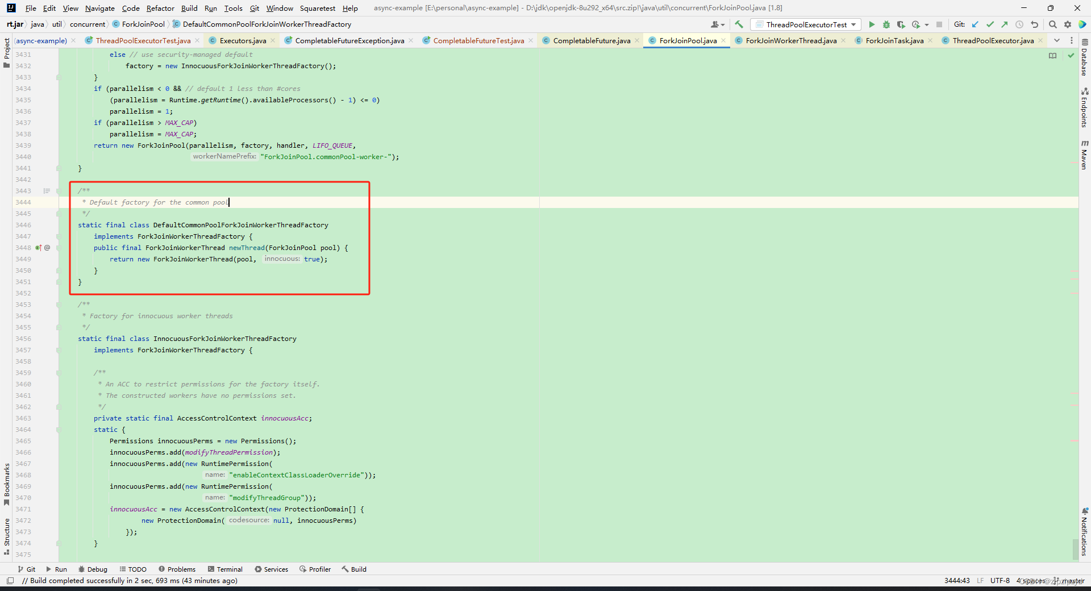Viewport: 1091px width, 591px height.
Task: Open Search Everywhere magnifier icon
Action: coord(1052,24)
